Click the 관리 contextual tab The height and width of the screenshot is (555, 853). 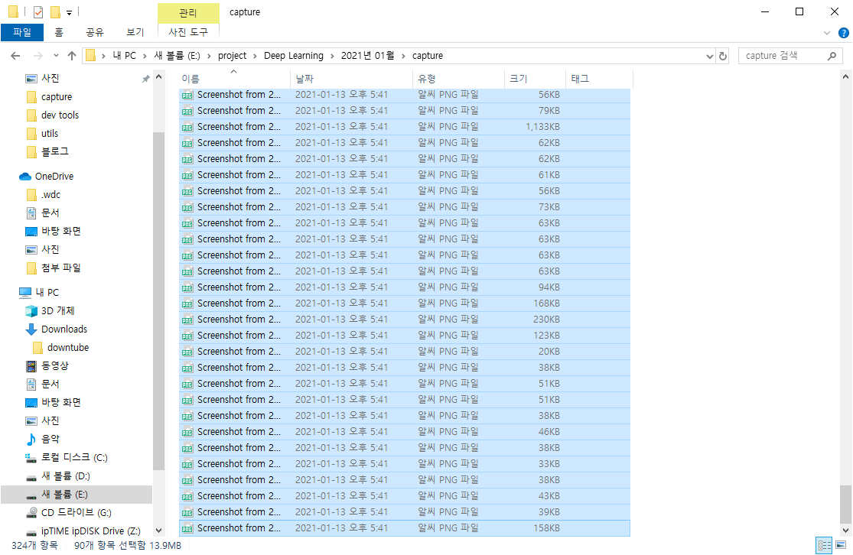coord(188,12)
